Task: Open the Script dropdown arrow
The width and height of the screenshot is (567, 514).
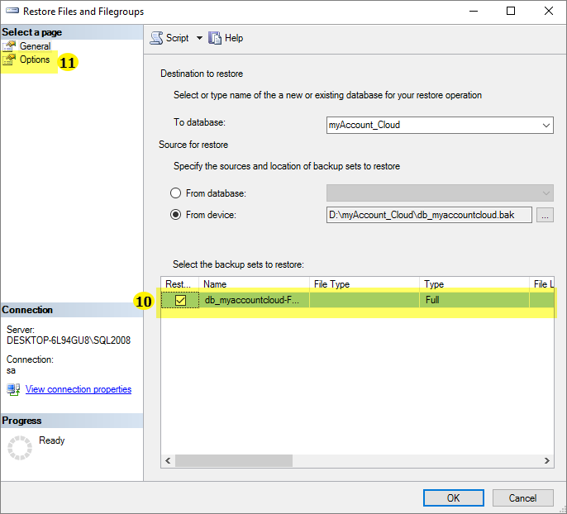Action: [x=199, y=38]
